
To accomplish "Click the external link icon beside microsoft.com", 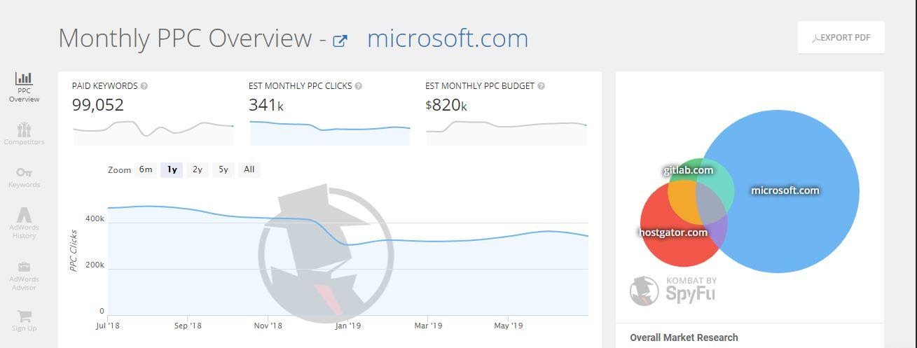I will tap(340, 41).
